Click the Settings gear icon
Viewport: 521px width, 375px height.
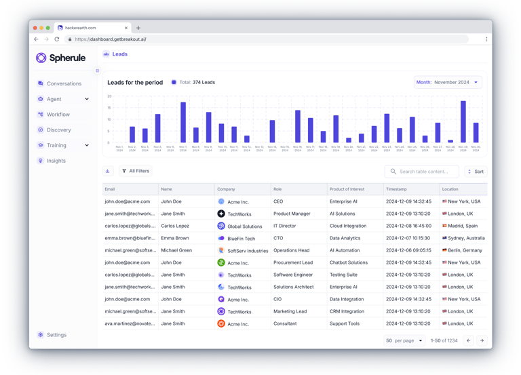41,335
